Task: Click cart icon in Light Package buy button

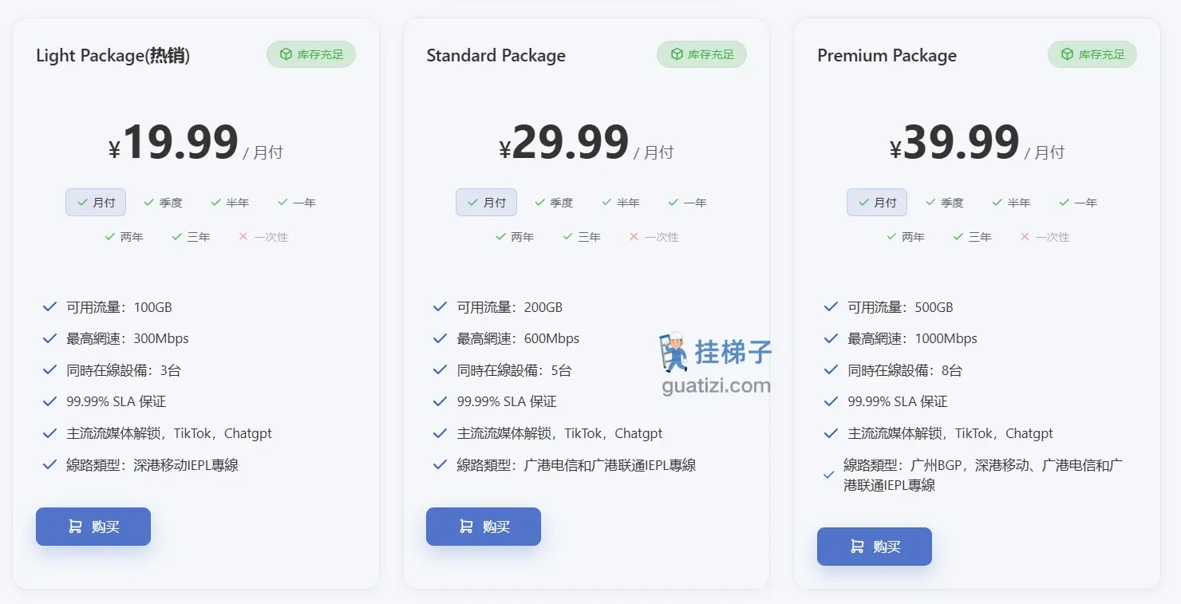Action: (x=75, y=527)
